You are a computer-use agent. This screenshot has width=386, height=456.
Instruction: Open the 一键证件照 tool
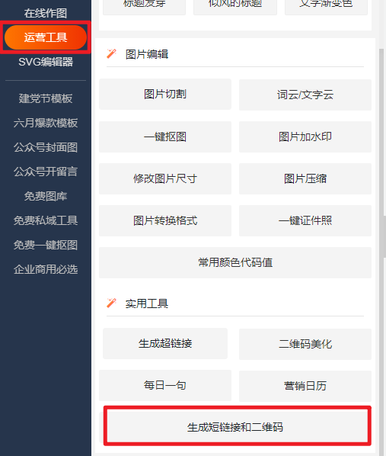[305, 220]
